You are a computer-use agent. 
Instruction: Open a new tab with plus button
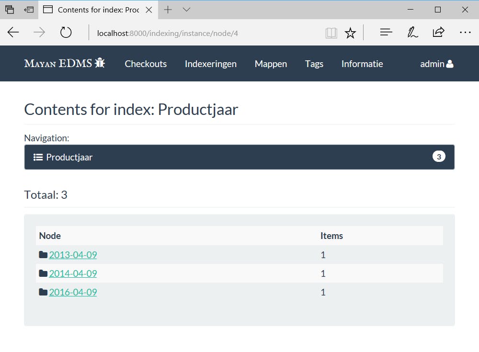[x=168, y=10]
